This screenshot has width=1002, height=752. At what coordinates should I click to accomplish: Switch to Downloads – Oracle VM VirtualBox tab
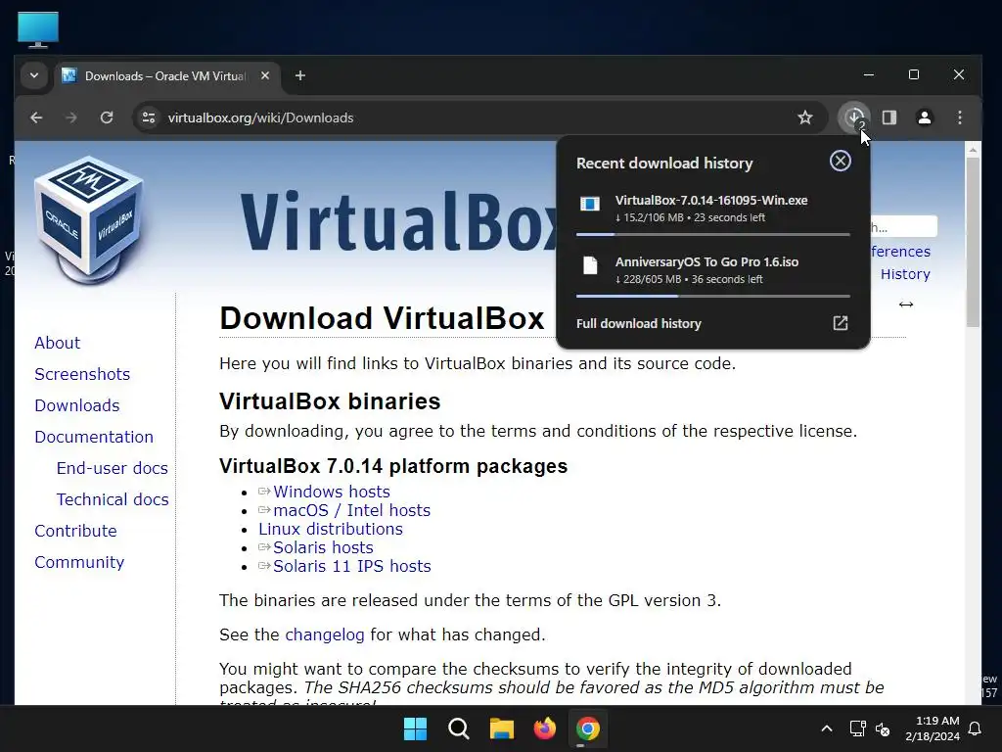click(164, 76)
